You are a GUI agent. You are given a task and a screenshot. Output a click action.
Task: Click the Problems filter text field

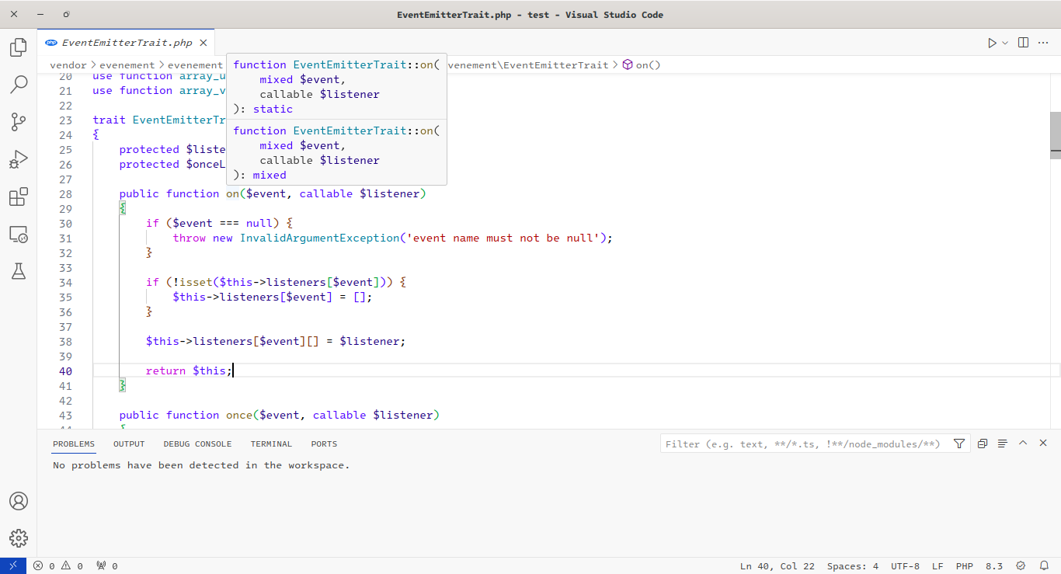tap(804, 444)
